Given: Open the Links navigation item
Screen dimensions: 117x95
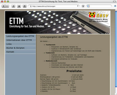Looking at the screenshot, I should [20, 44].
